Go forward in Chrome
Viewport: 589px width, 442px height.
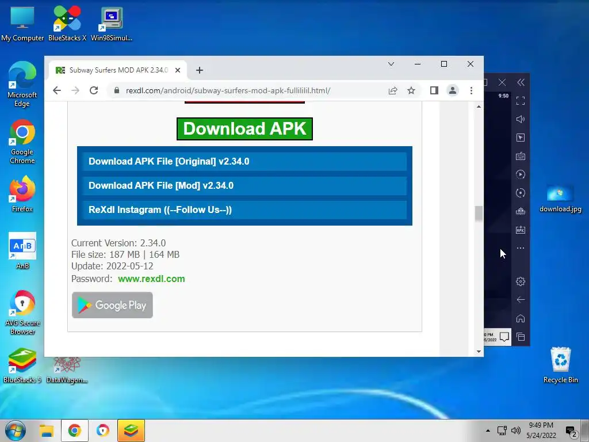(75, 90)
